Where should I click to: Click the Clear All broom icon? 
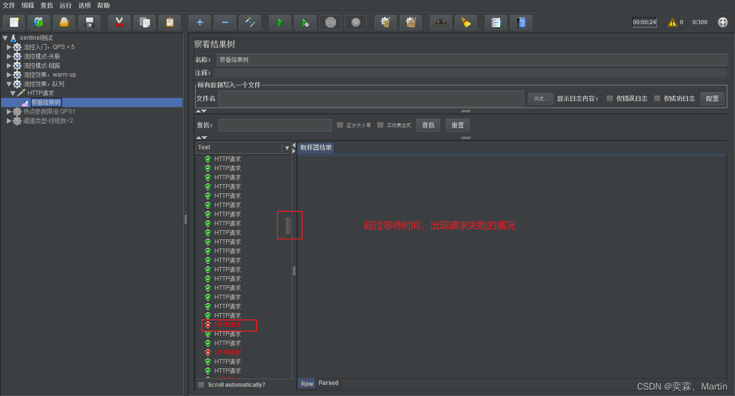pos(411,22)
